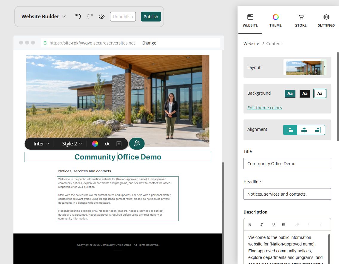339x264 pixels.
Task: Click the undo arrow icon
Action: click(78, 16)
